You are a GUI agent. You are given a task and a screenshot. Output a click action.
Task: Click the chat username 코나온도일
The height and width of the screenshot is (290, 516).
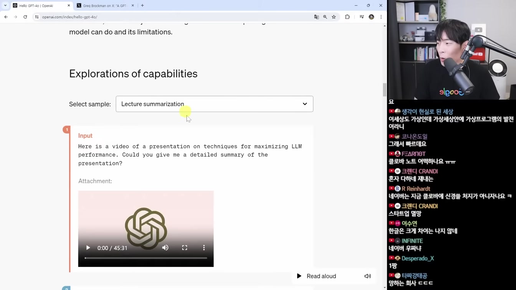414,137
